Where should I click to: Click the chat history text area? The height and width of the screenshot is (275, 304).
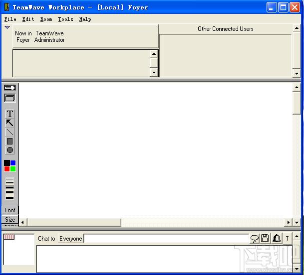[164, 259]
